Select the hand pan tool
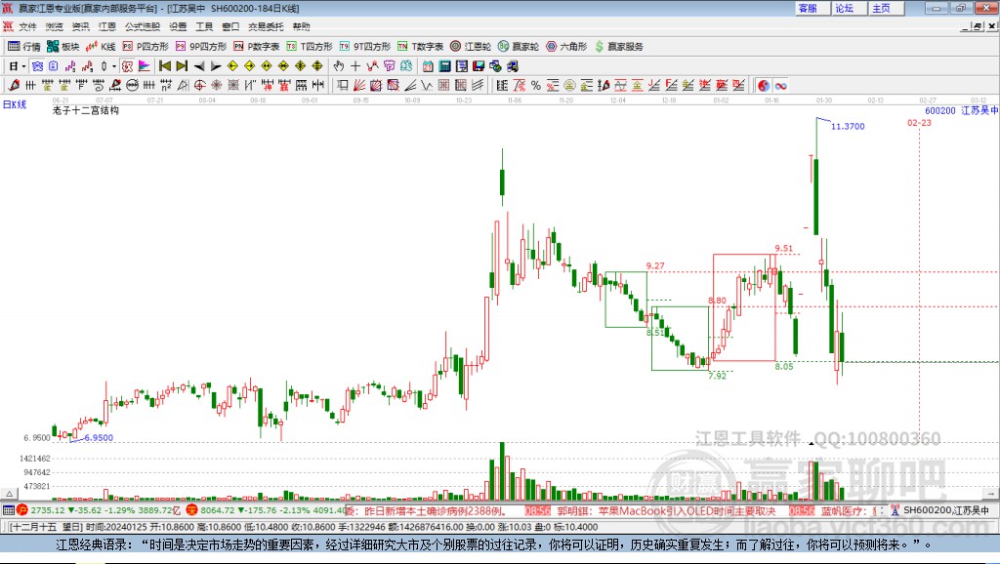1000x564 pixels. point(339,66)
